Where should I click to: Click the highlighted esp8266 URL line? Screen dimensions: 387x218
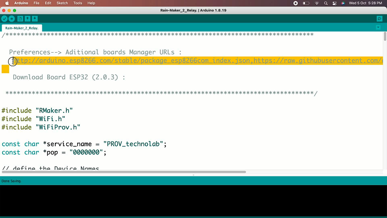click(x=196, y=60)
